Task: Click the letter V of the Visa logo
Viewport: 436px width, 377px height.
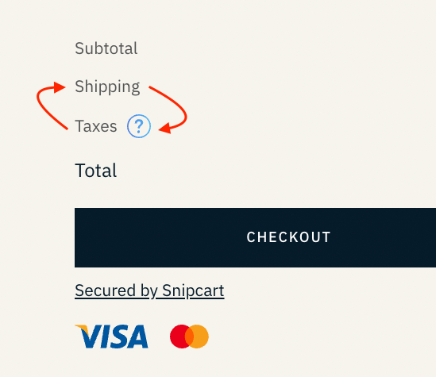Action: [89, 337]
